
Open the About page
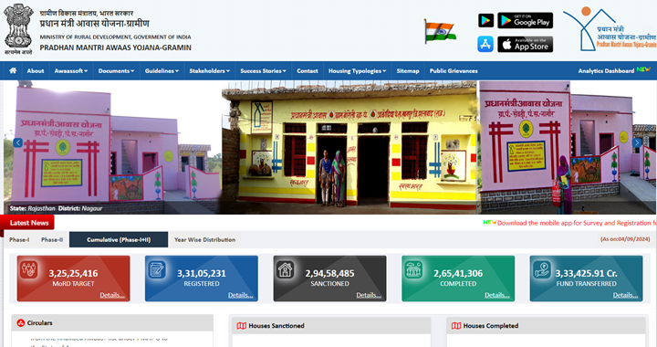coord(36,71)
